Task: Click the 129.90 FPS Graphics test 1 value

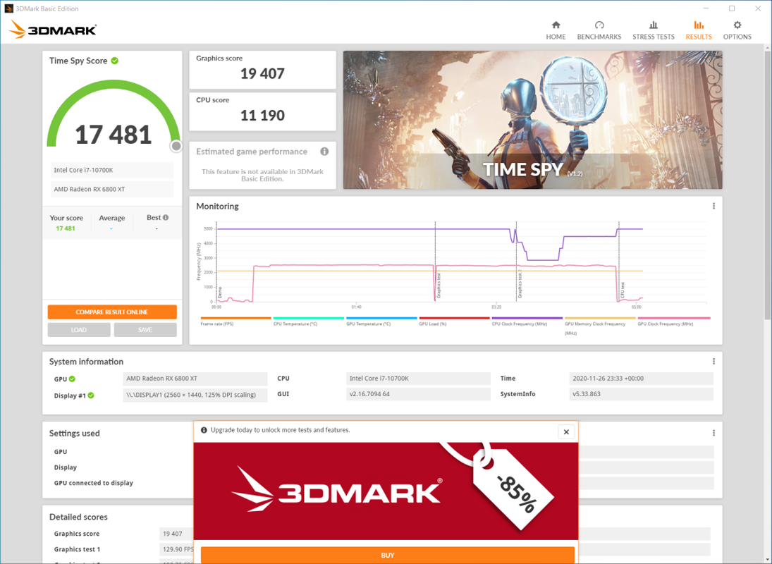Action: [178, 549]
